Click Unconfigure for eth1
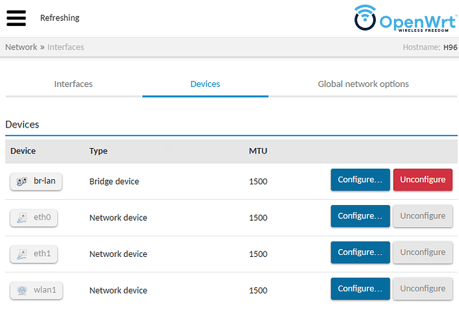Image resolution: width=459 pixels, height=316 pixels. click(422, 252)
